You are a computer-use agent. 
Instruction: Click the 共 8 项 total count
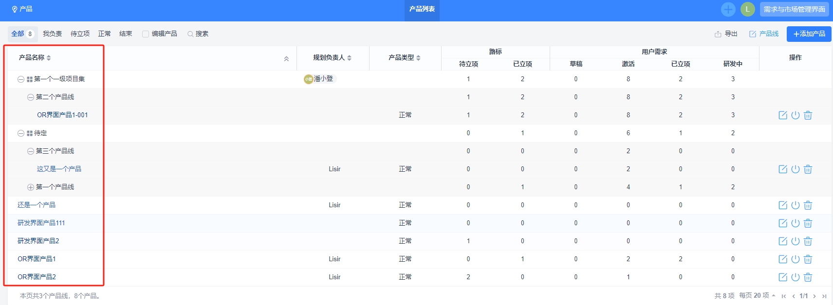724,296
